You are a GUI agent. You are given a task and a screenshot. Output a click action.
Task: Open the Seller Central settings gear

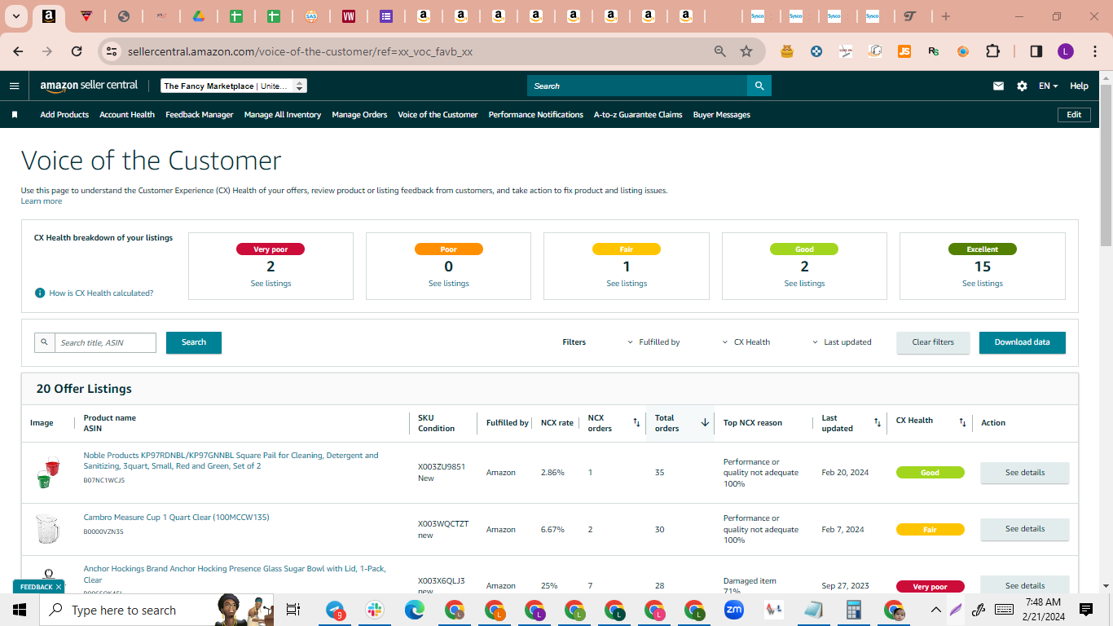click(1022, 86)
